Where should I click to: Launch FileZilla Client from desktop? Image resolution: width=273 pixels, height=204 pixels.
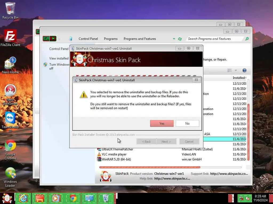10,38
